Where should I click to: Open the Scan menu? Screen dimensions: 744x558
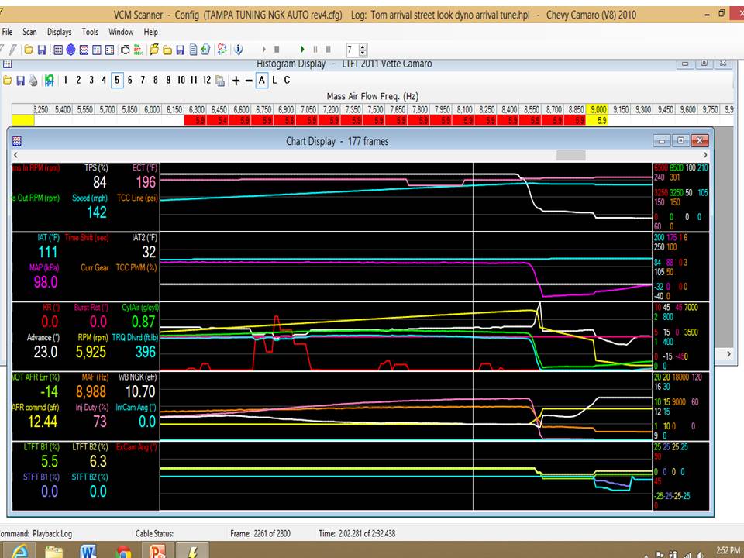coord(29,32)
